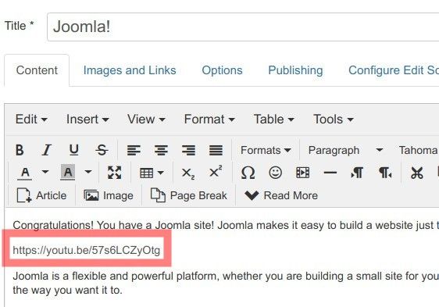Open text color dropdown arrow
This screenshot has width=439, height=307.
(x=45, y=172)
